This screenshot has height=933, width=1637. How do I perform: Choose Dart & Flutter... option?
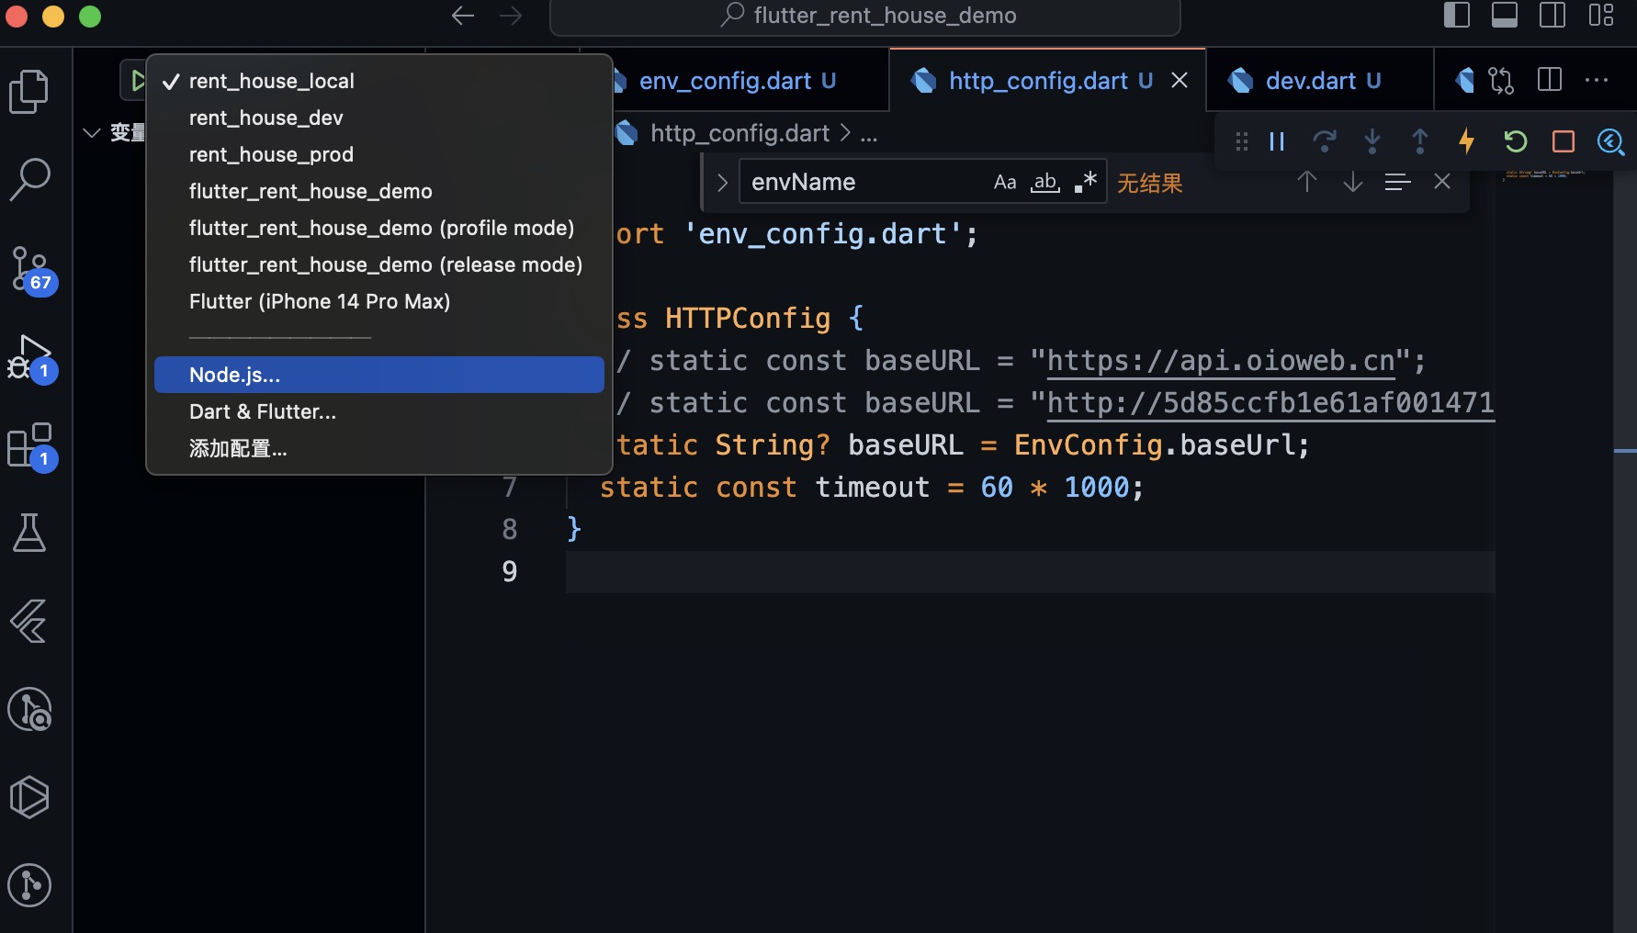click(379, 411)
